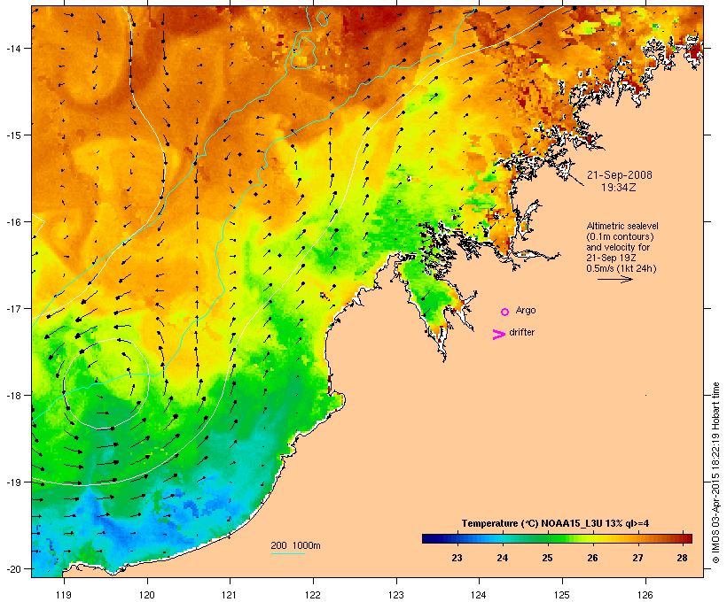
Task: Click the latitude axis label -20
Action: 12,569
